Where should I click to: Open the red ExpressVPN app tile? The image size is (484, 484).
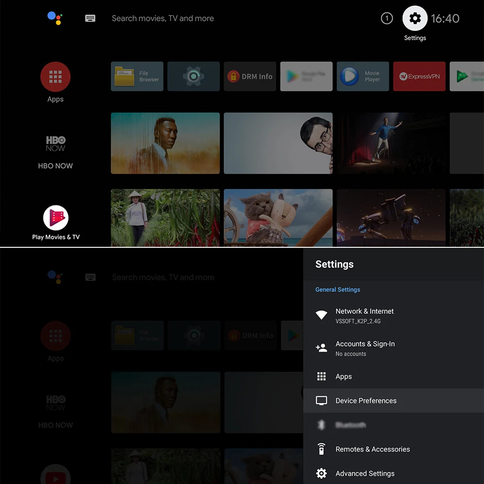[x=419, y=76]
